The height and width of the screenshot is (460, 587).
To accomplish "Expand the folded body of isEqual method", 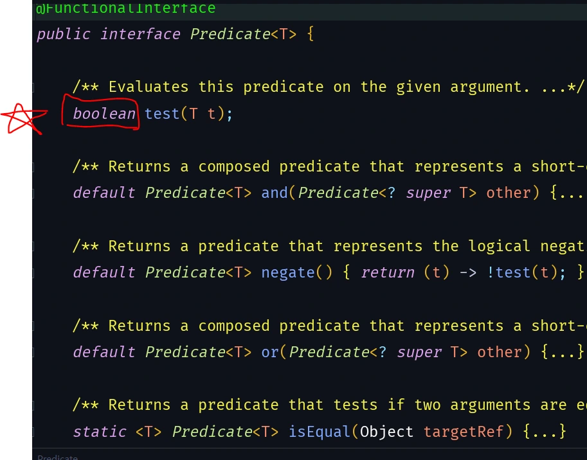I will pos(544,432).
